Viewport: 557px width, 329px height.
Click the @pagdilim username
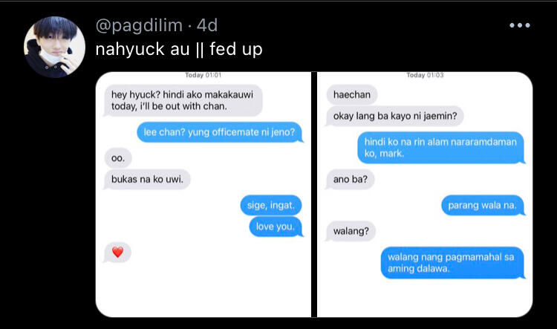point(139,25)
